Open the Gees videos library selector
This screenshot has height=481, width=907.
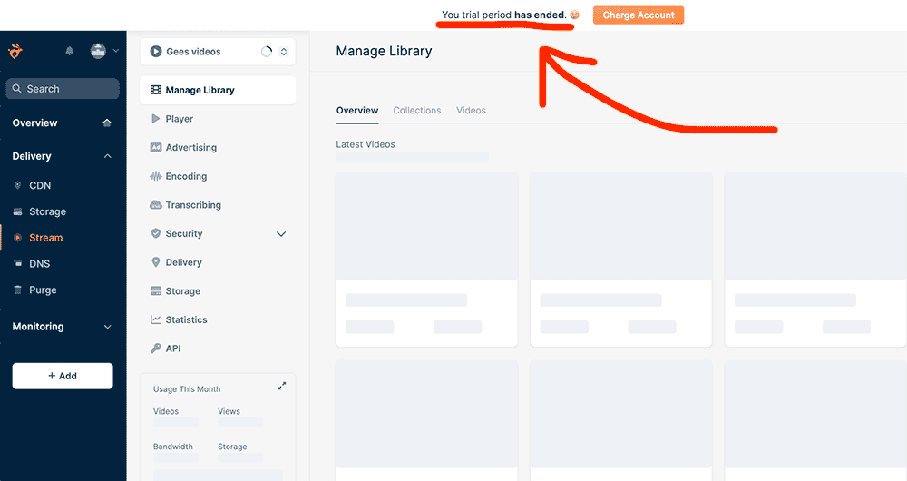pyautogui.click(x=218, y=52)
